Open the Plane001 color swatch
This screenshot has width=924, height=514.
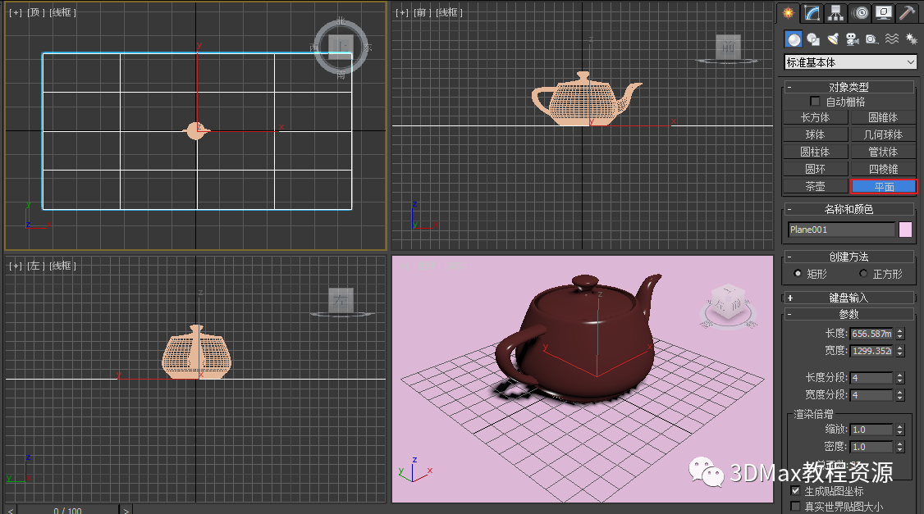(x=906, y=230)
